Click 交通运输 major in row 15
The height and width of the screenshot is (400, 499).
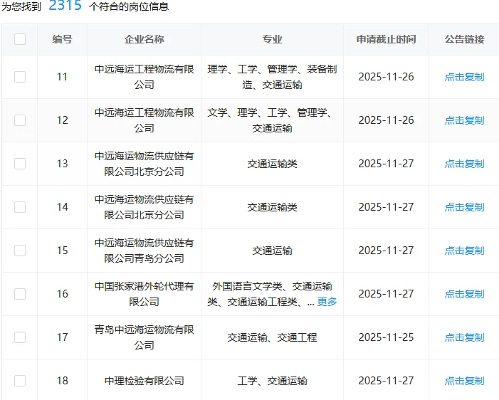272,251
